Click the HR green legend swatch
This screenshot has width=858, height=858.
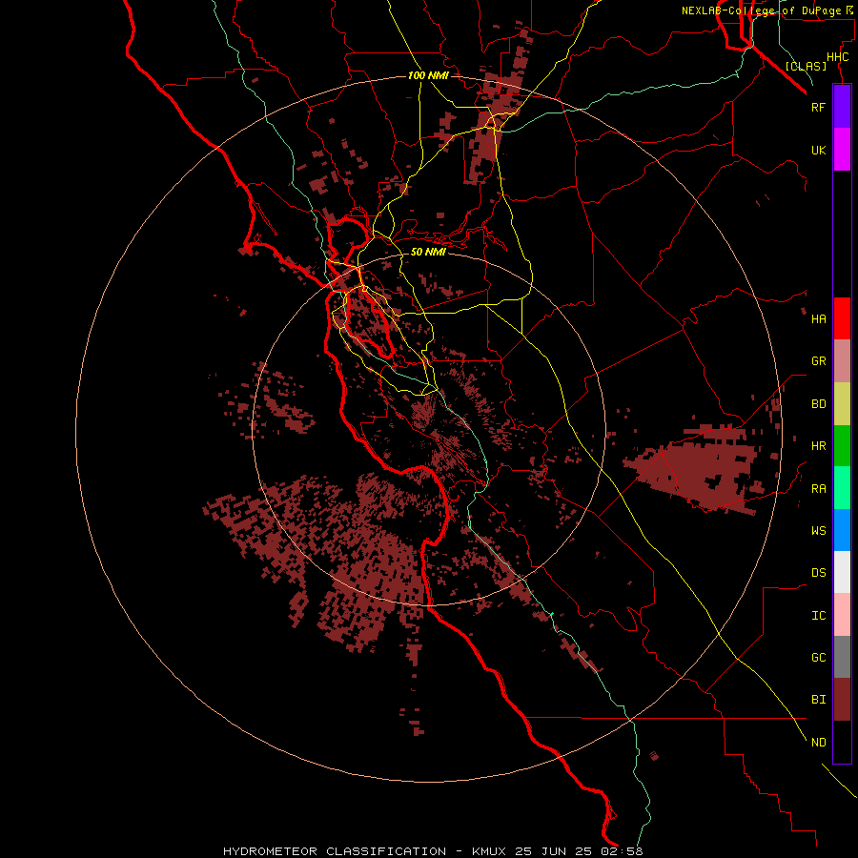click(842, 446)
